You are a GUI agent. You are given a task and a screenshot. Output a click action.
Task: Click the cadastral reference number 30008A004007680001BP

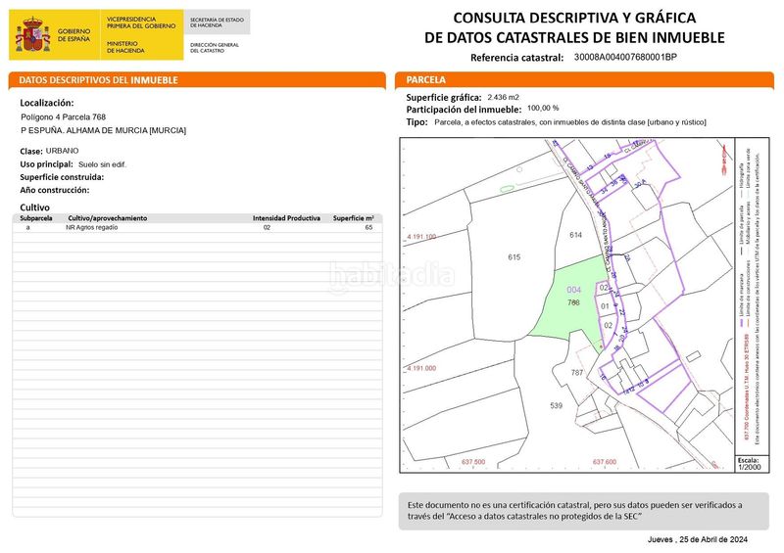pos(625,58)
